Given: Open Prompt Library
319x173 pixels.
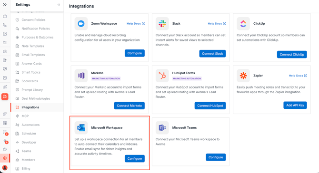Looking at the screenshot, I should tap(32, 89).
